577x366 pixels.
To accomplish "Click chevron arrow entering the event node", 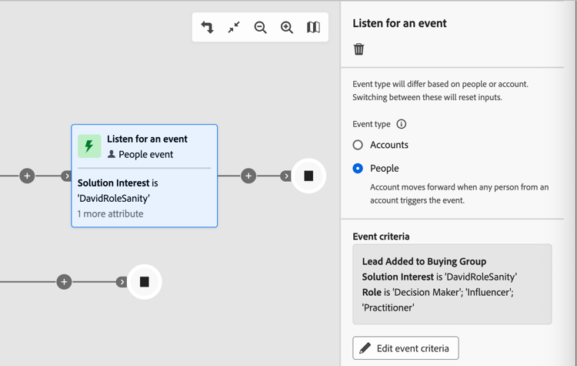I will pyautogui.click(x=67, y=176).
